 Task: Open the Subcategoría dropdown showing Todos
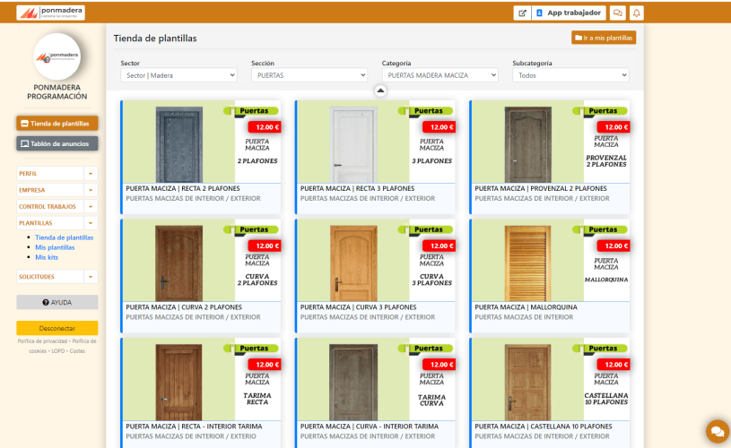[x=570, y=76]
